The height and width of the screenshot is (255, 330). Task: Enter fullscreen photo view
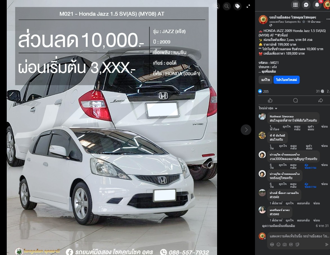248,6
